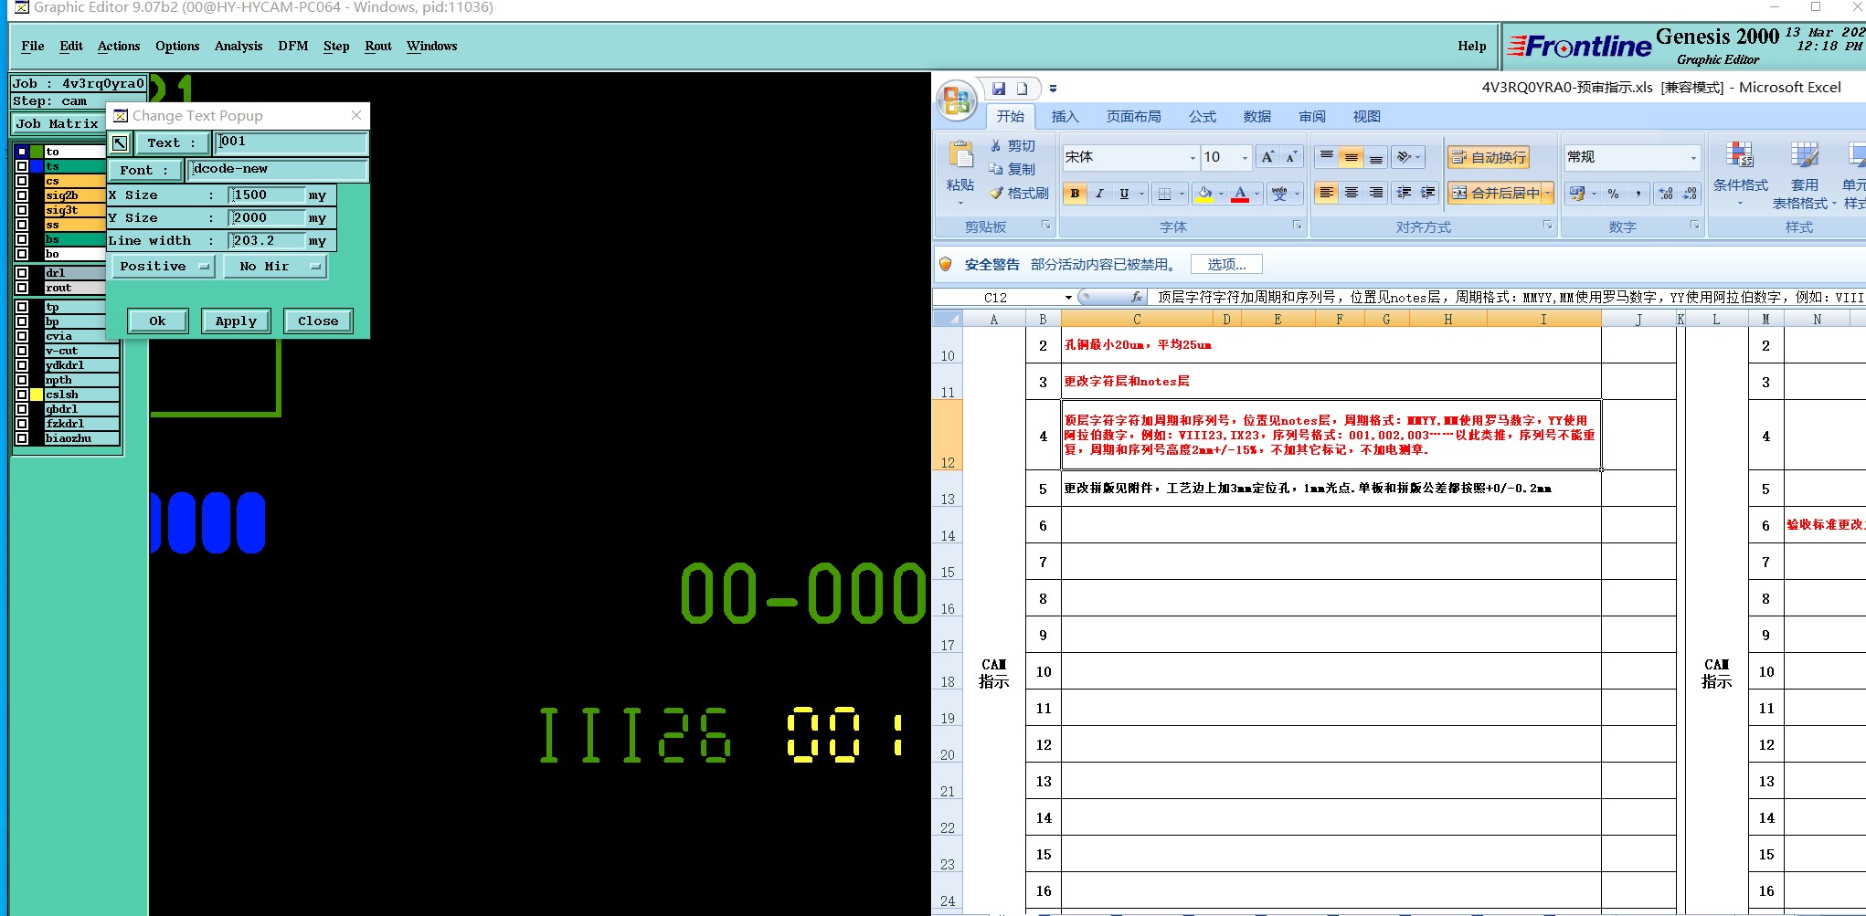
Task: Click the Align Text Right icon
Action: (x=1375, y=193)
